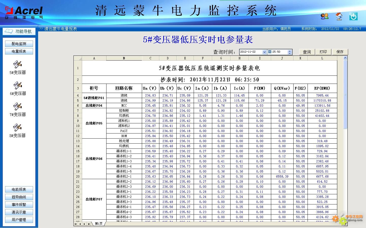Open the 配电监测 menu item
This screenshot has height=228, width=366.
click(19, 44)
